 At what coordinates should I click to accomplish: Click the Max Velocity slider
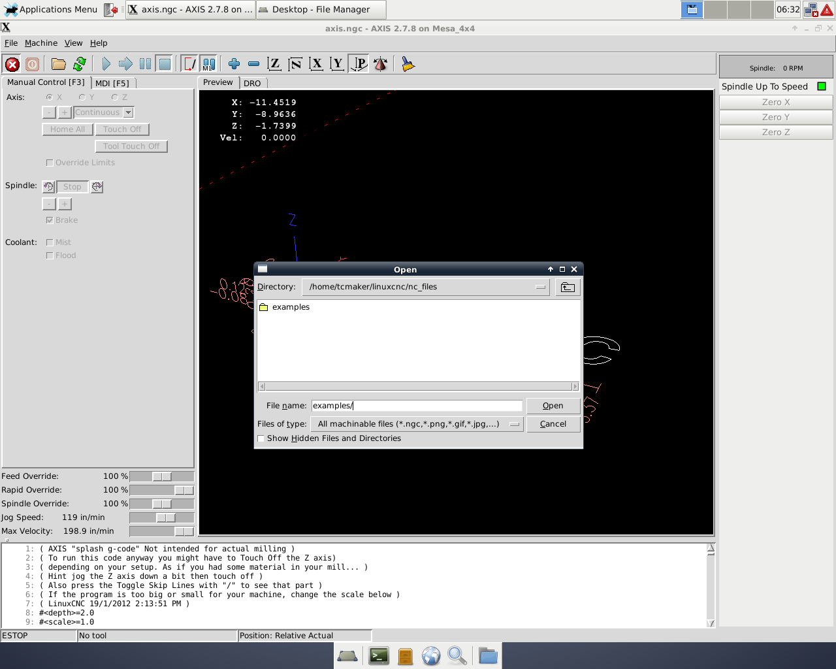[x=162, y=531]
